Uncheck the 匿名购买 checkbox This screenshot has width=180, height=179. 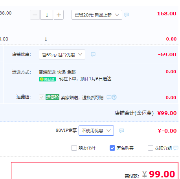coord(112,148)
